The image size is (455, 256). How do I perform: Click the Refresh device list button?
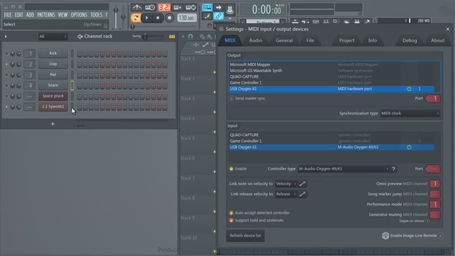point(245,236)
